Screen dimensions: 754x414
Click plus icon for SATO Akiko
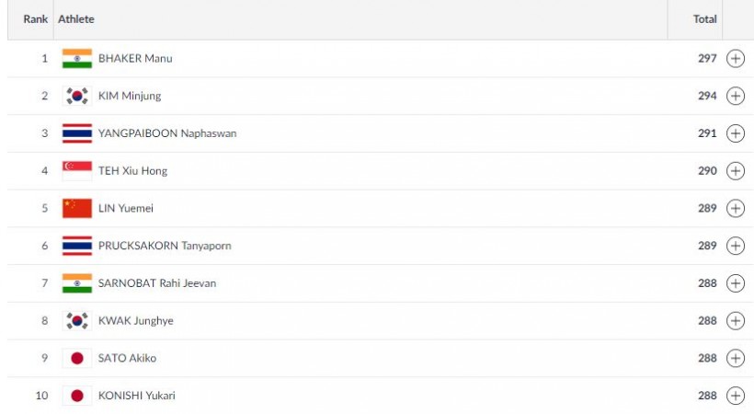tap(736, 358)
